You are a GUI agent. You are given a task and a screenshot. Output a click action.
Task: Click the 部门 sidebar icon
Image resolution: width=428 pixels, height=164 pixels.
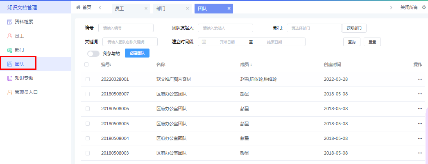(10, 50)
